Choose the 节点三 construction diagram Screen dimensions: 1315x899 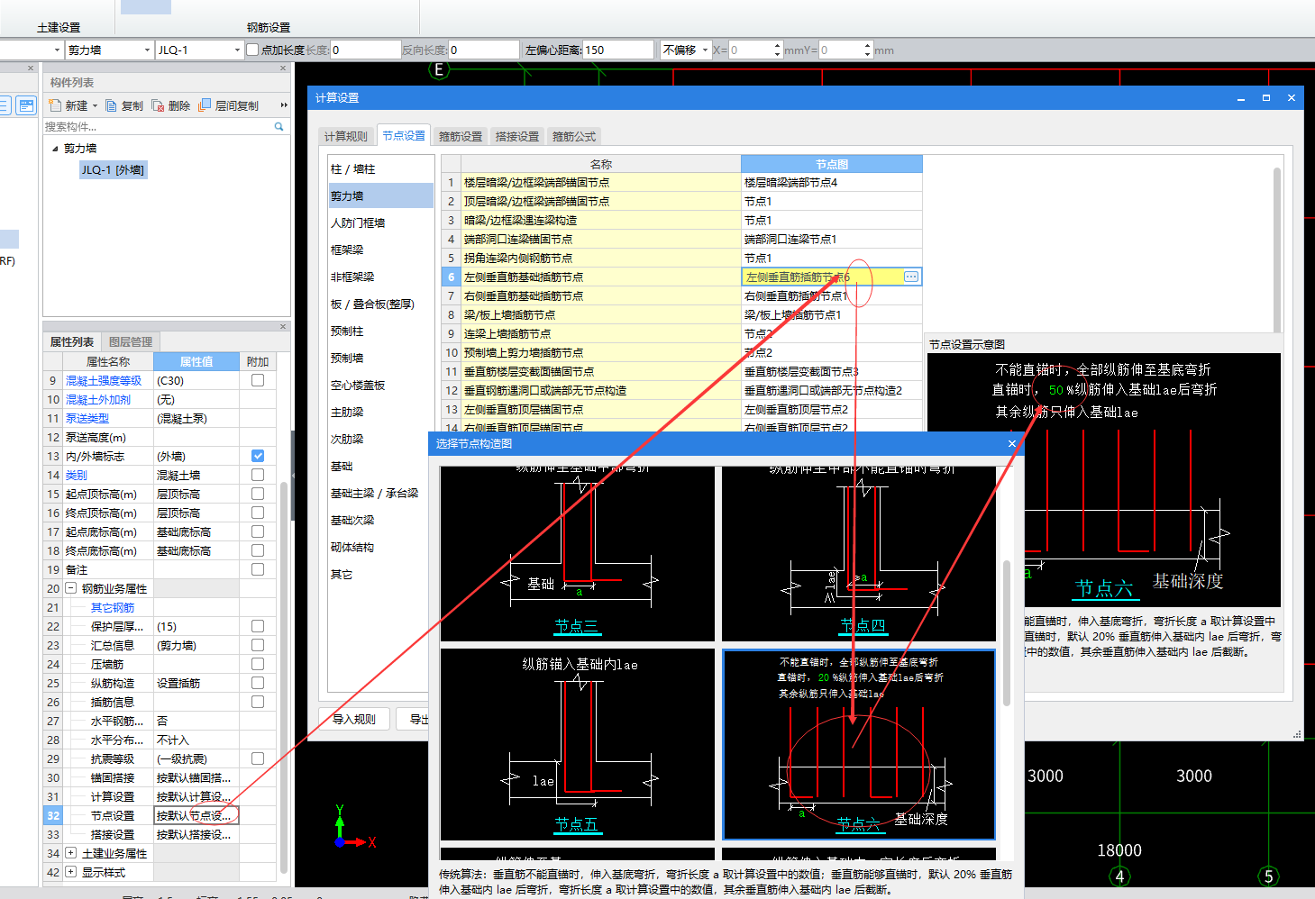pos(577,553)
